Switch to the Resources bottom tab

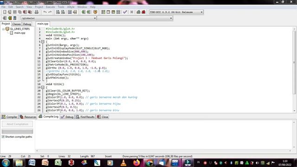click(28, 117)
